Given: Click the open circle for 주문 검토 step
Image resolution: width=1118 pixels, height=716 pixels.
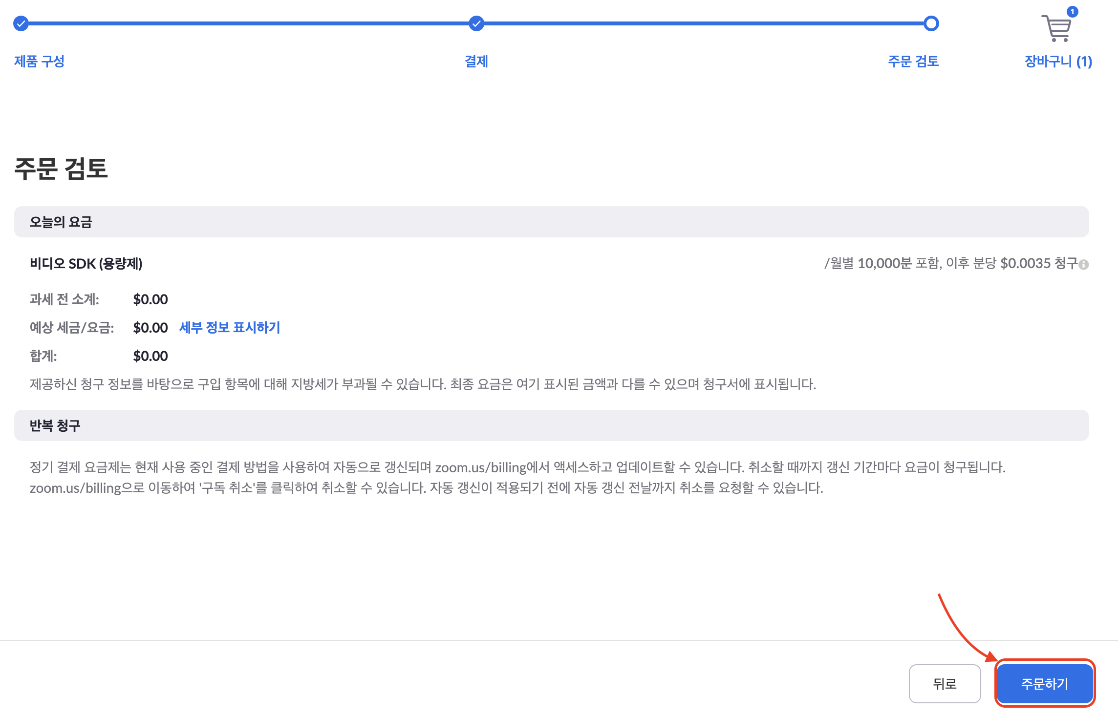Looking at the screenshot, I should pos(931,23).
